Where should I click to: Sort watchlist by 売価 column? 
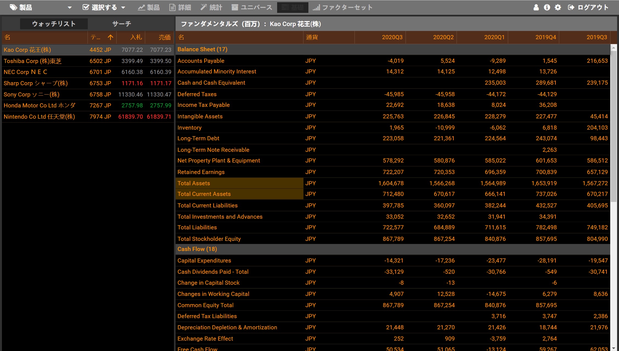coord(159,37)
